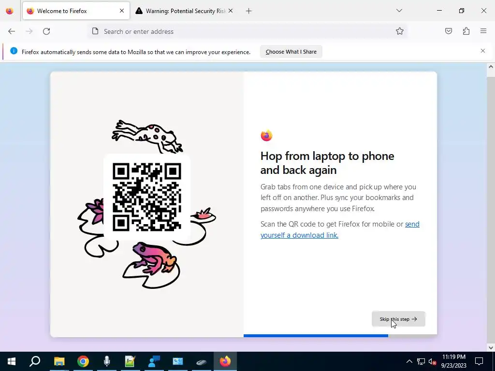This screenshot has height=371, width=495.
Task: Switch to Warning: Potential Security Risk tab
Action: tap(185, 11)
